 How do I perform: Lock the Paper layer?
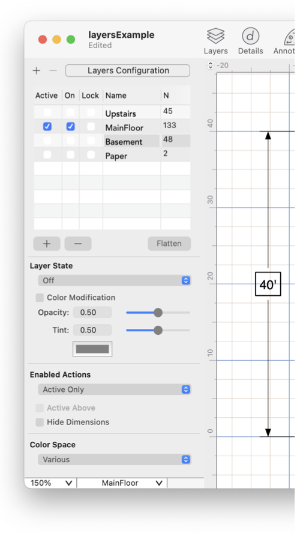coord(91,154)
